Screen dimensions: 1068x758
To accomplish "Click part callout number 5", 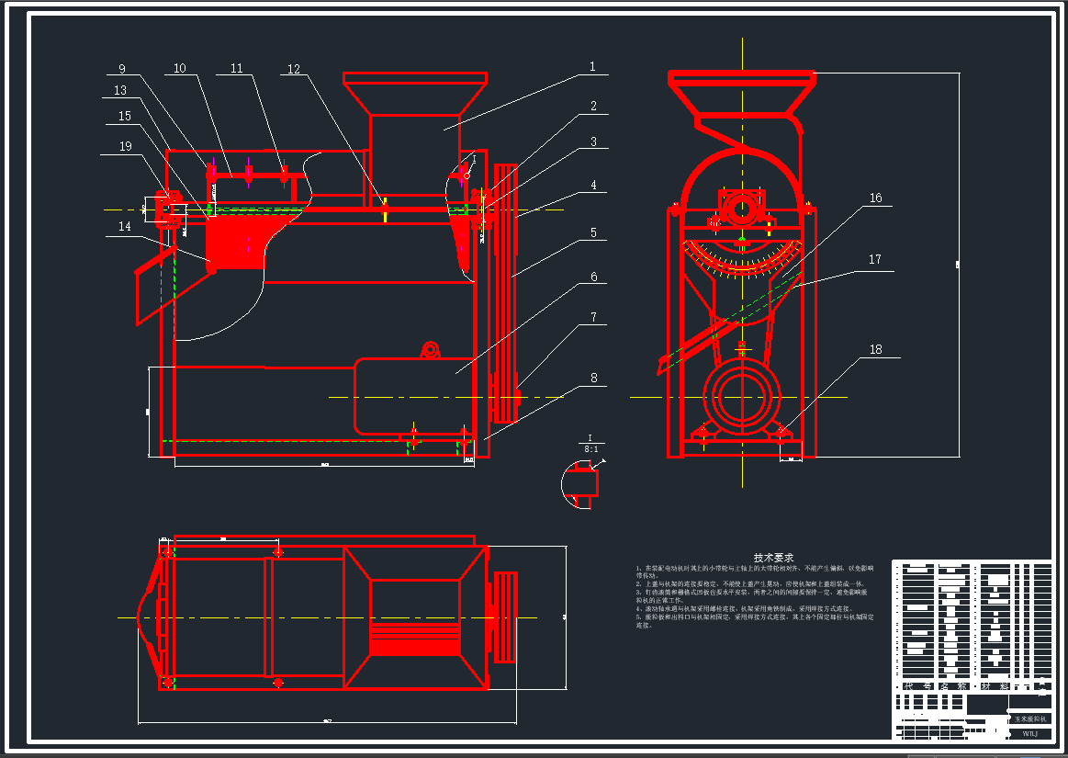I will point(593,233).
